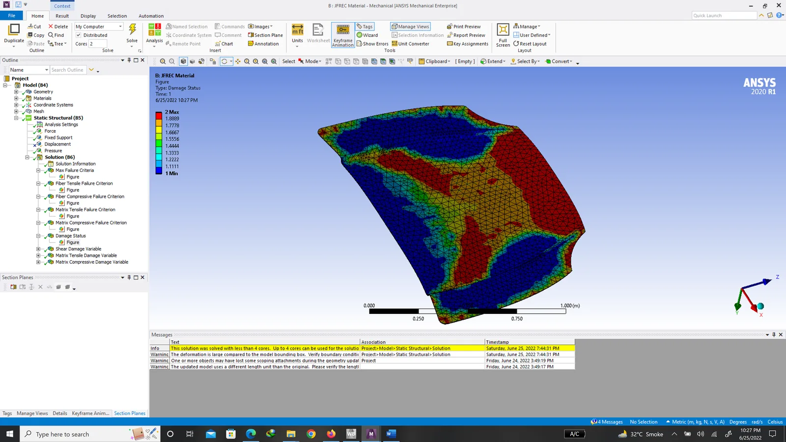Expand the Materials tree node
This screenshot has height=442, width=786.
pyautogui.click(x=16, y=98)
